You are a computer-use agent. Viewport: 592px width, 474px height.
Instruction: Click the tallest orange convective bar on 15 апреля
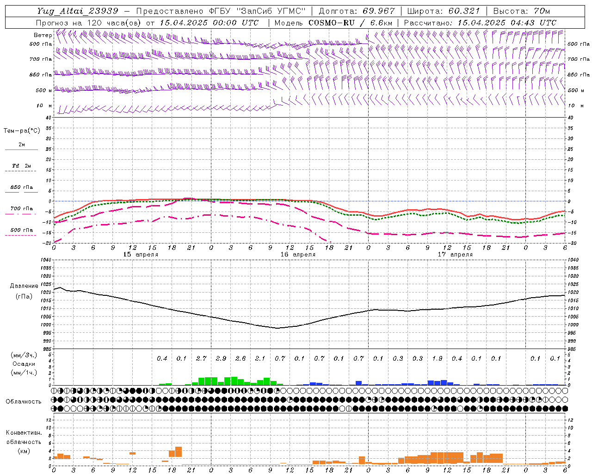point(179,452)
